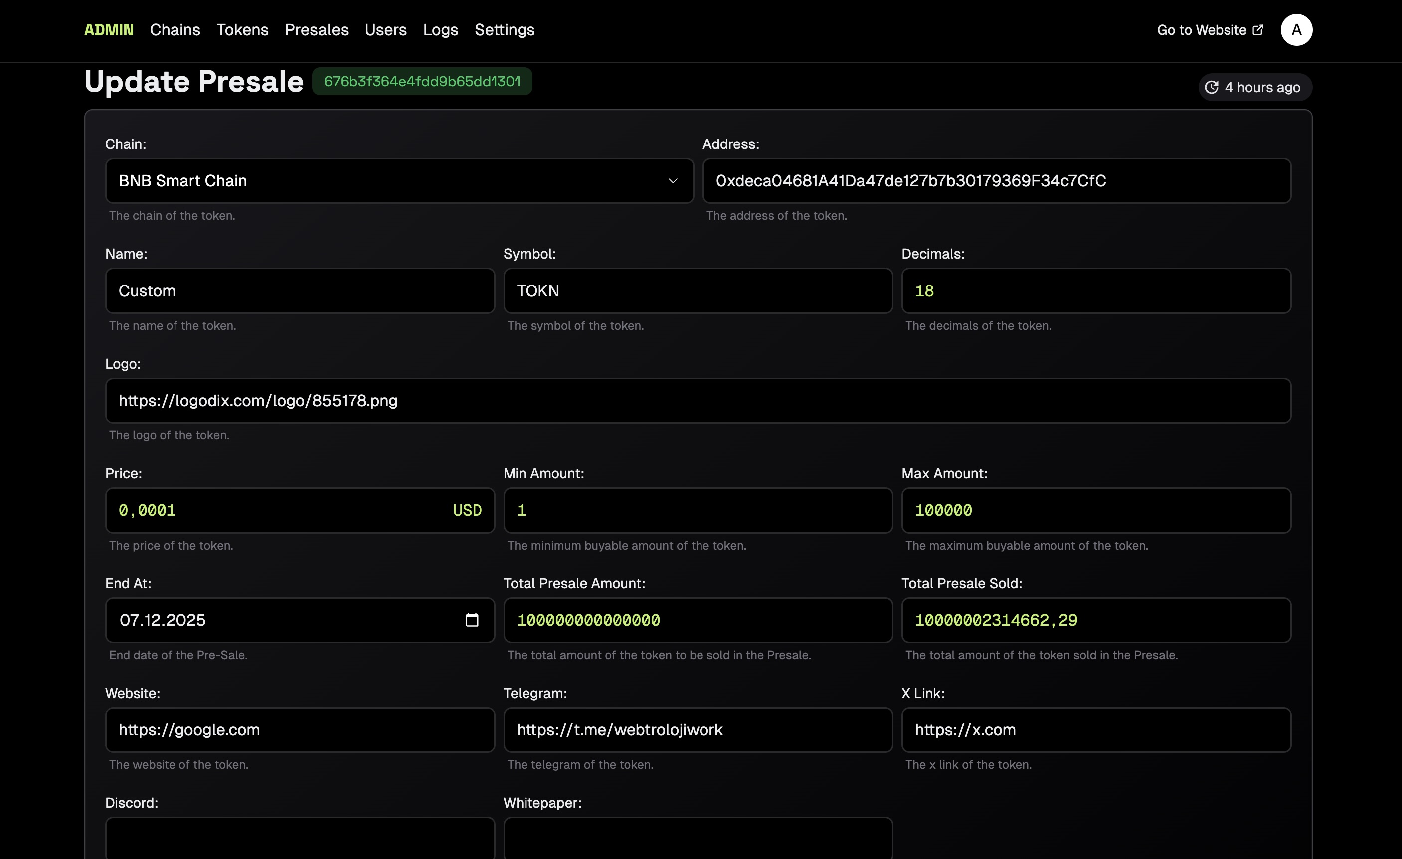
Task: Click the 'X Link:' label
Action: [x=923, y=693]
